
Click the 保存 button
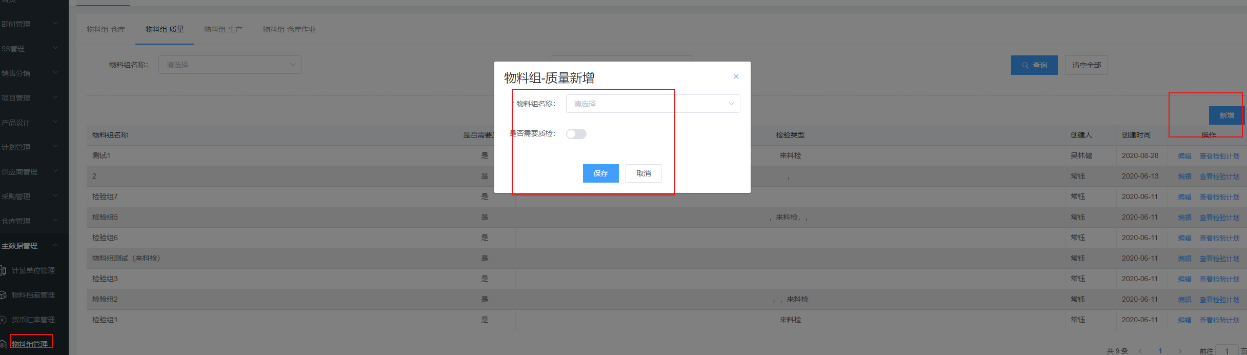click(x=600, y=173)
